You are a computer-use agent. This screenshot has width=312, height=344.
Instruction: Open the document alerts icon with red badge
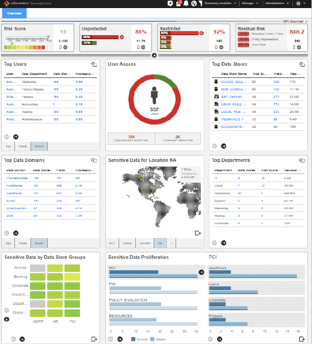tap(178, 3)
